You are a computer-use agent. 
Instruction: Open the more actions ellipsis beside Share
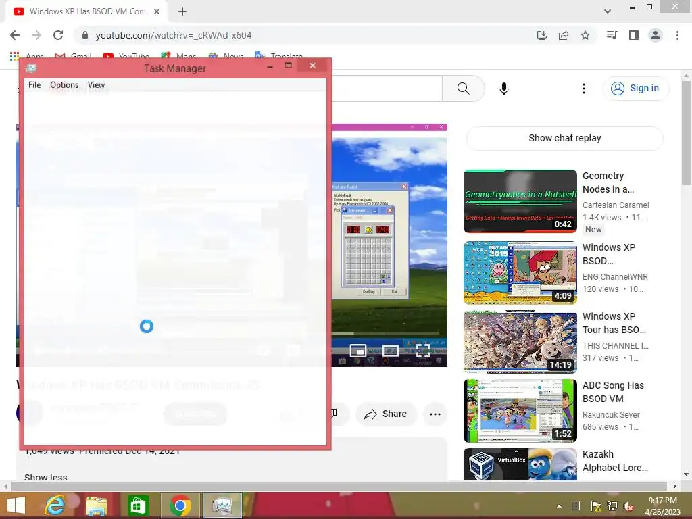click(x=435, y=414)
